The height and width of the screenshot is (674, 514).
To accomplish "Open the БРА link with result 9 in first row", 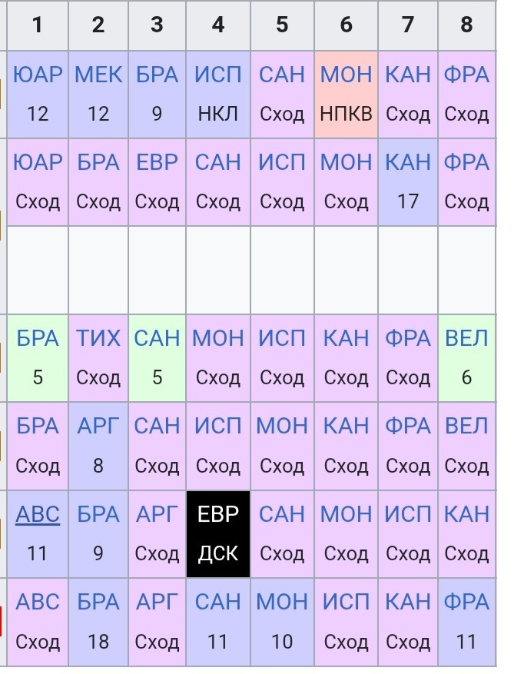I will tap(157, 75).
